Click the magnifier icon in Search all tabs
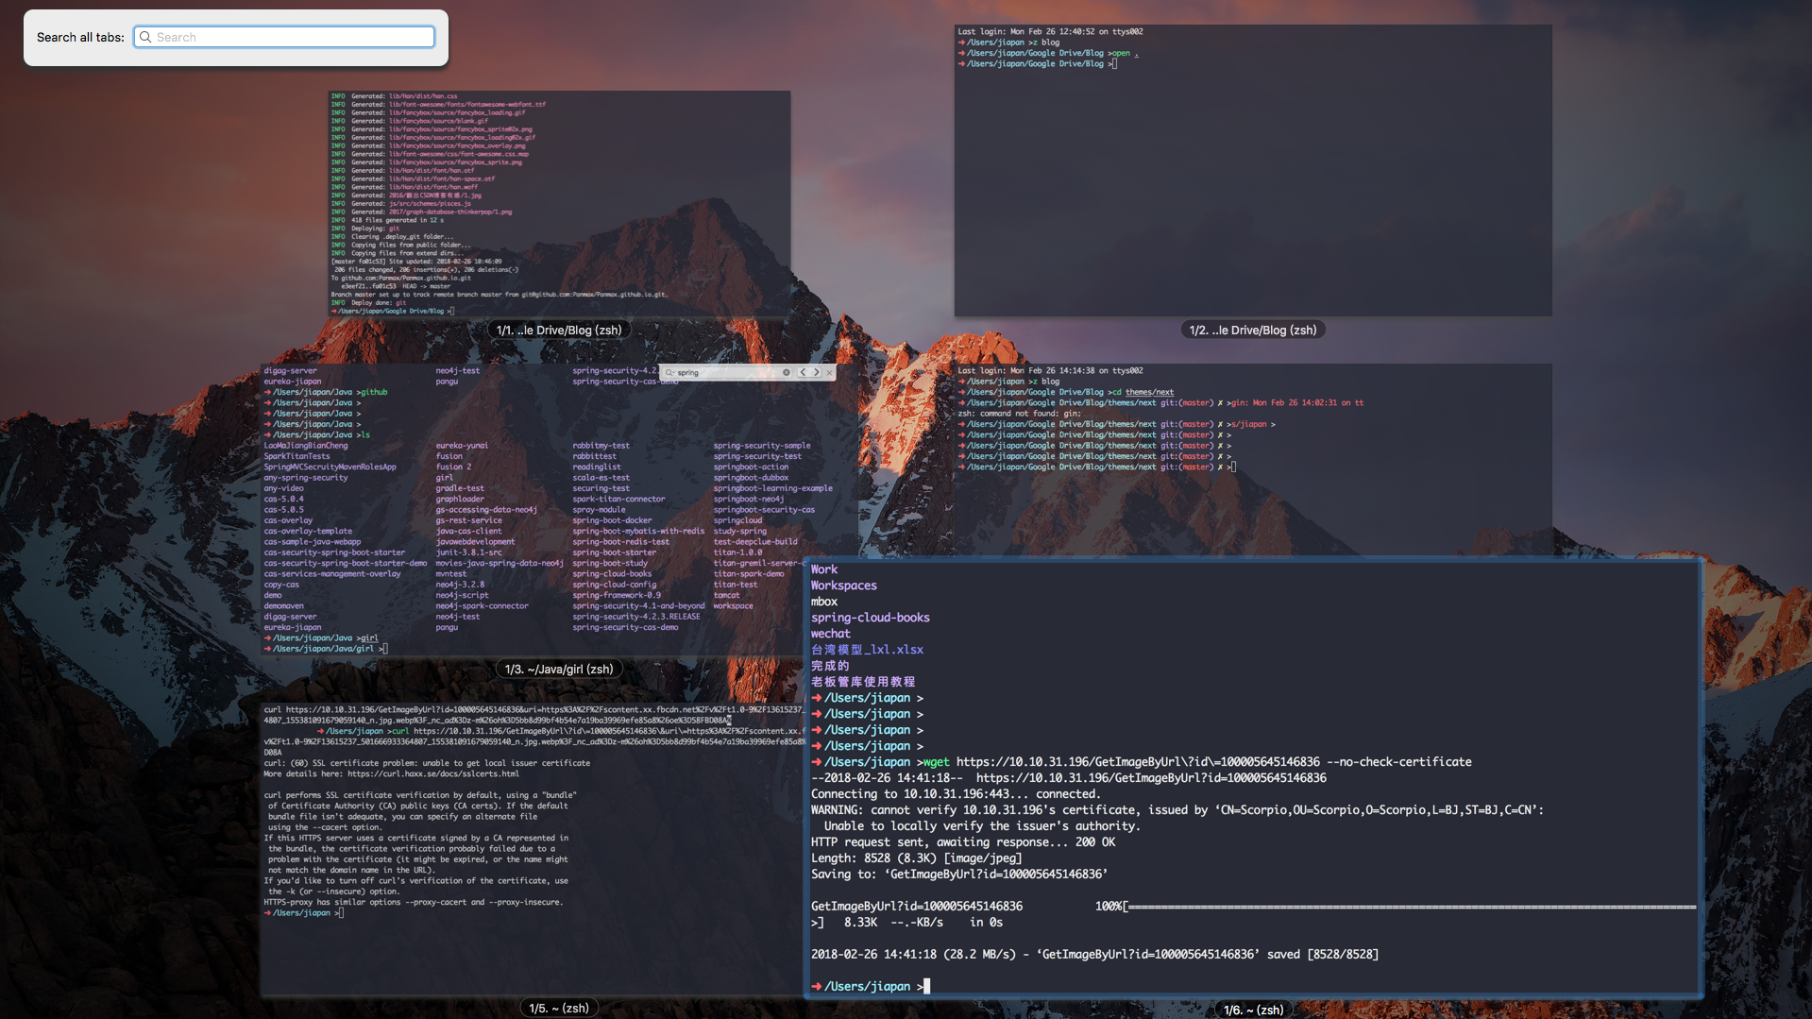This screenshot has height=1019, width=1812. point(145,38)
